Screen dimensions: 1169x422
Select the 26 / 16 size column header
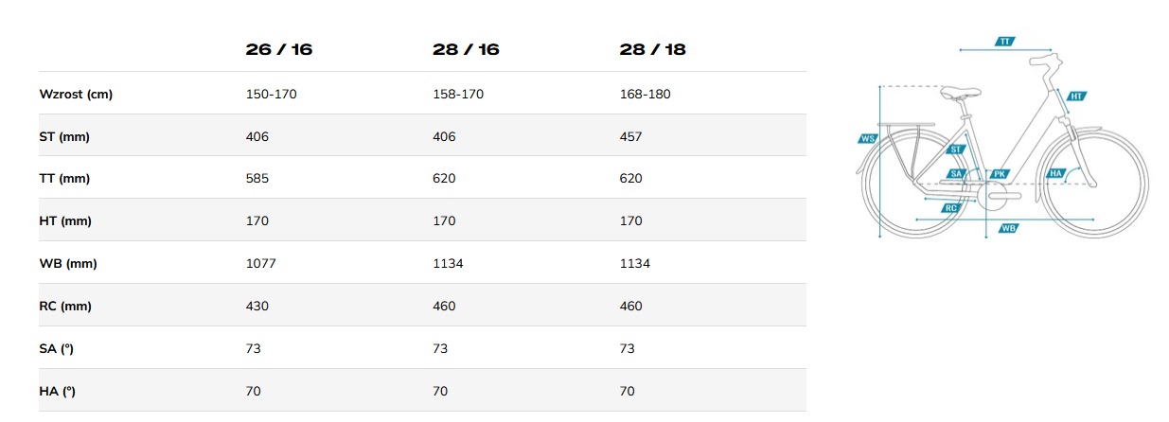coord(278,50)
